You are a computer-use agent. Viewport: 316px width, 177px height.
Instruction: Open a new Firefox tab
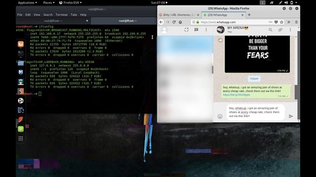[249, 15]
